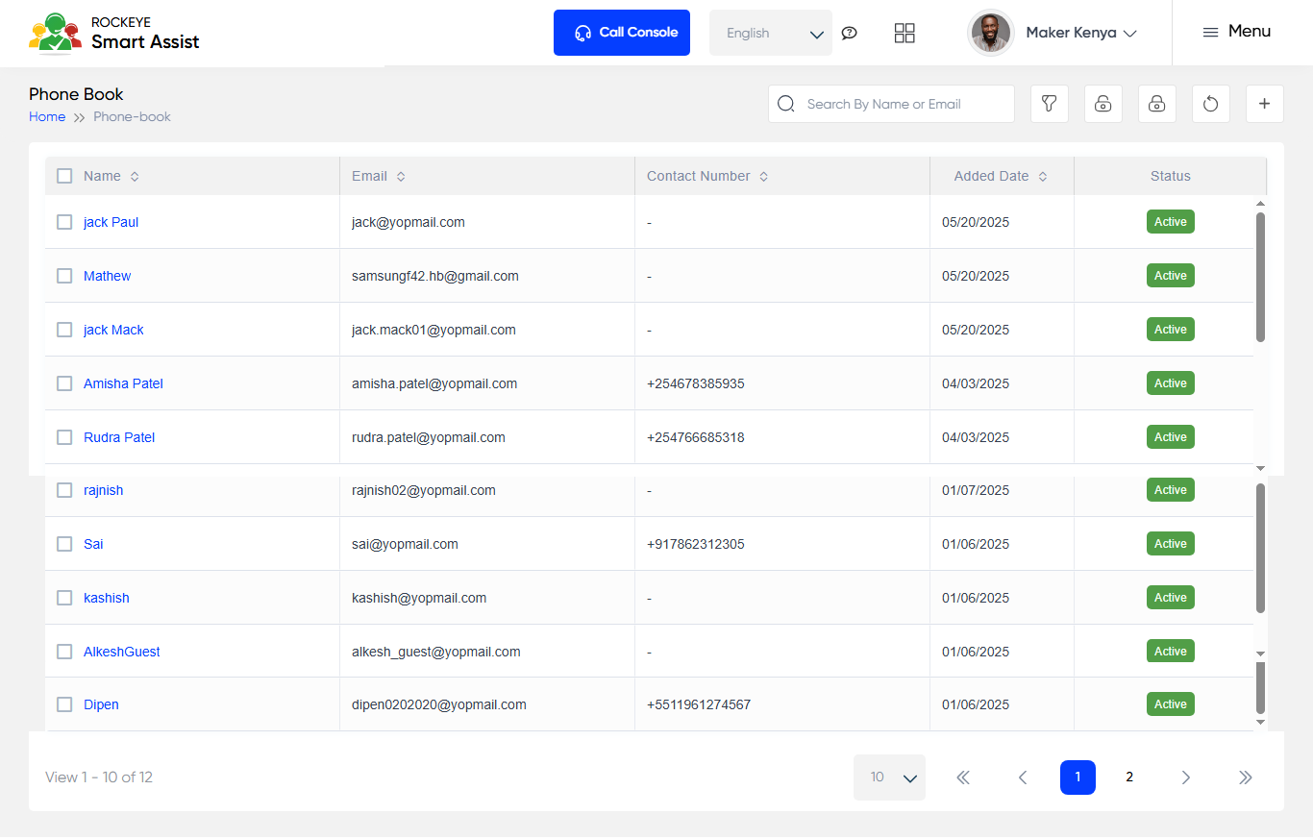1313x839 pixels.
Task: Sort by Added Date column arrows
Action: tap(1043, 177)
